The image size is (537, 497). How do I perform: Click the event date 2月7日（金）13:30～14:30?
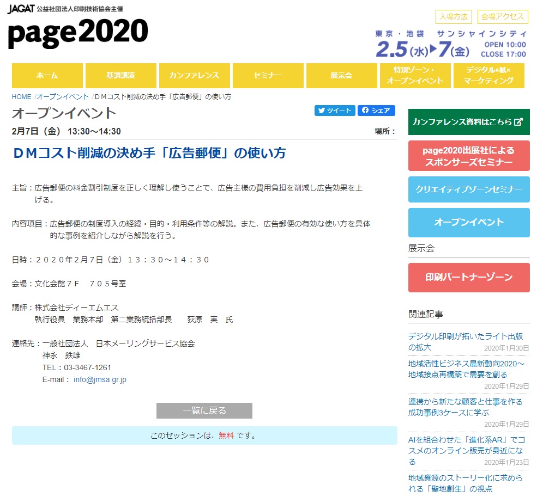point(66,131)
